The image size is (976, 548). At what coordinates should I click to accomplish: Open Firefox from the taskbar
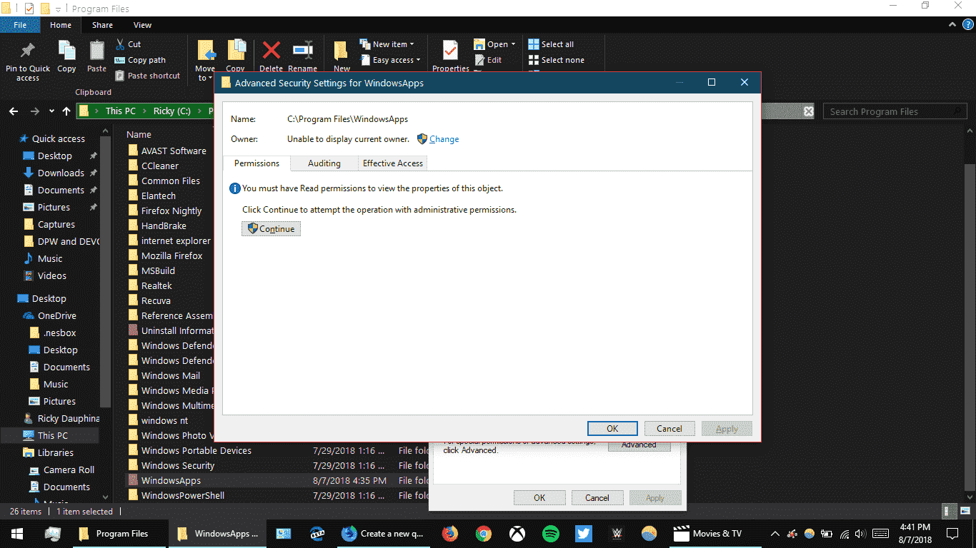[x=449, y=533]
